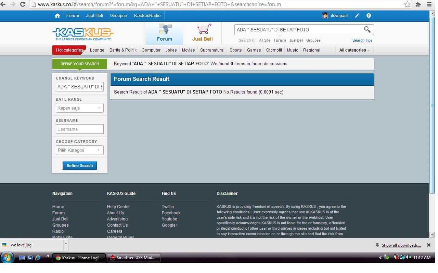The height and width of the screenshot is (273, 438).
Task: Expand the All categories dropdown
Action: (355, 50)
